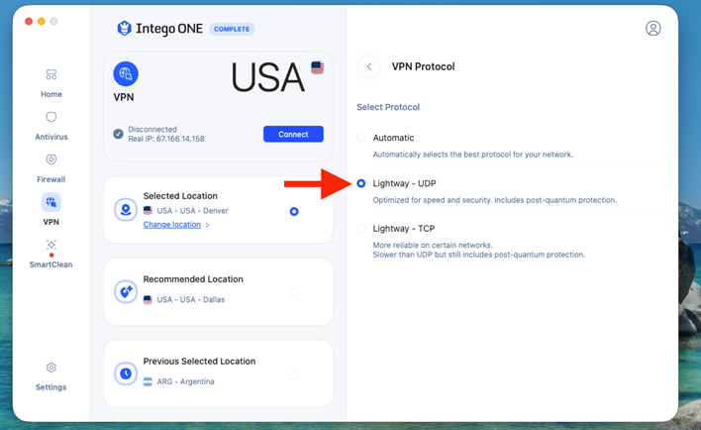
Task: Switch to Firewall label in sidebar
Action: pyautogui.click(x=50, y=179)
